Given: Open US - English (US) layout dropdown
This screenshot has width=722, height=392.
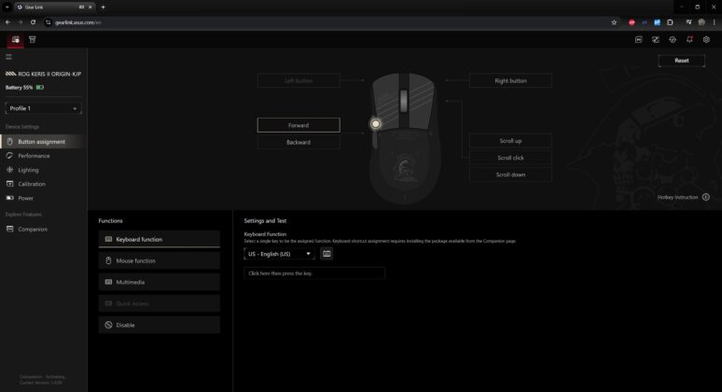Looking at the screenshot, I should pos(279,254).
